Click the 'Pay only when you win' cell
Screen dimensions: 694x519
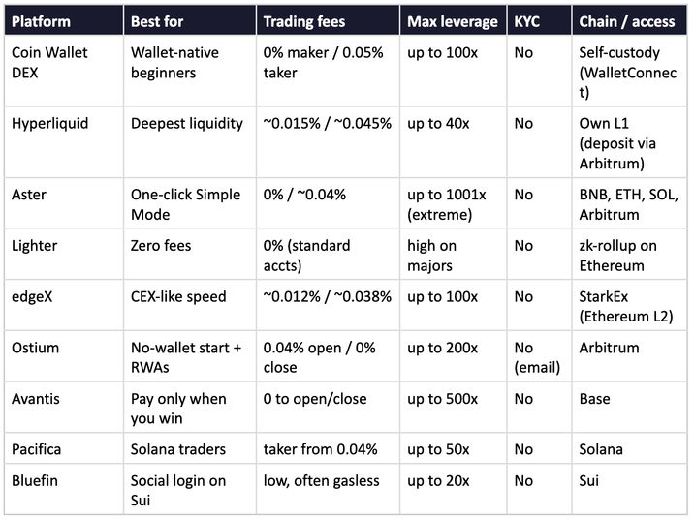[x=190, y=407]
